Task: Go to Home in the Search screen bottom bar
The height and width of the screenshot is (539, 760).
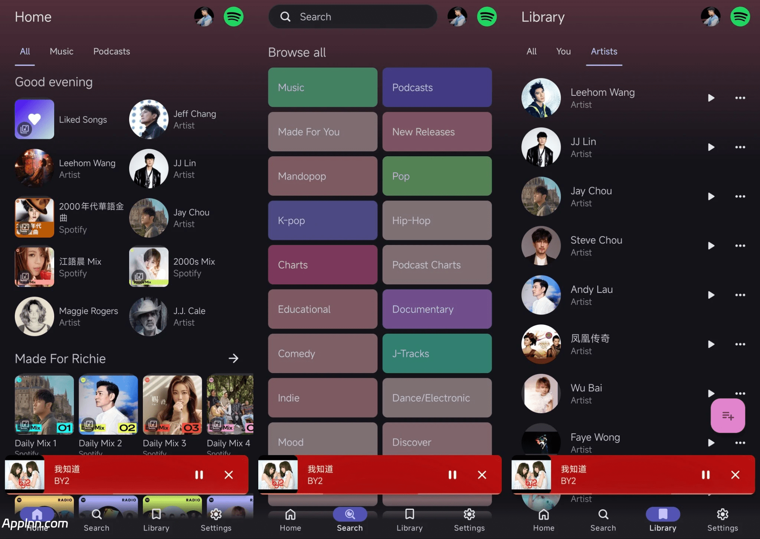Action: [290, 520]
